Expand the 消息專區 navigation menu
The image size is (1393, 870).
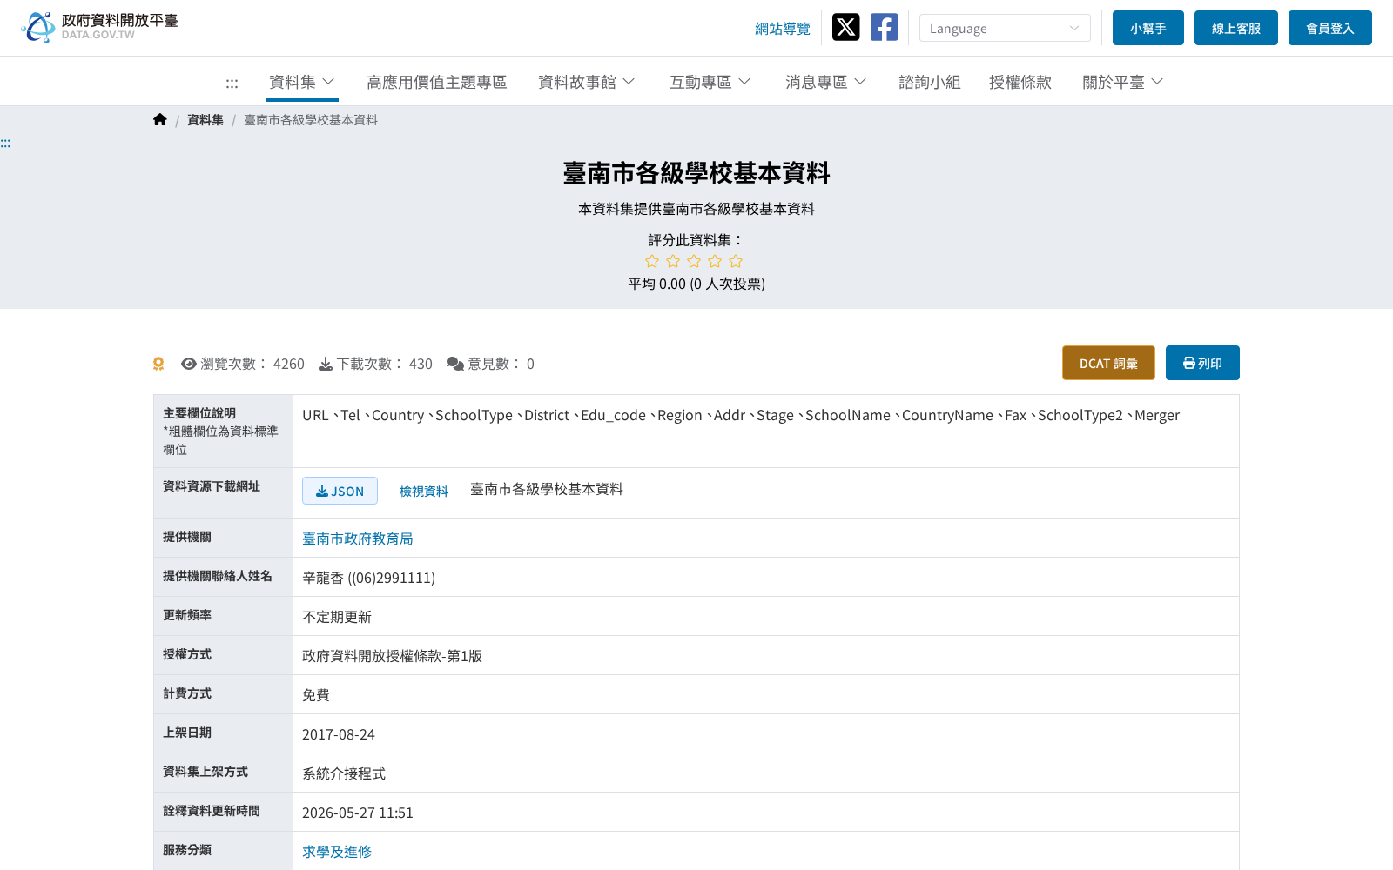tap(826, 82)
